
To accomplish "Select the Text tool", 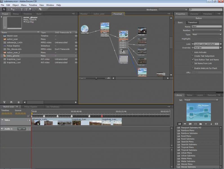I will click(x=22, y=9).
